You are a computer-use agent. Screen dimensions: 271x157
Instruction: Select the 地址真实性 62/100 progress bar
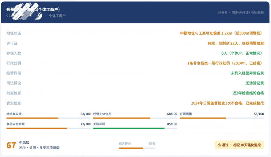pos(49,118)
